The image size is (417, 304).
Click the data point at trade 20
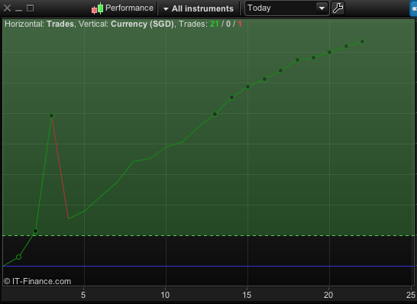(x=329, y=53)
